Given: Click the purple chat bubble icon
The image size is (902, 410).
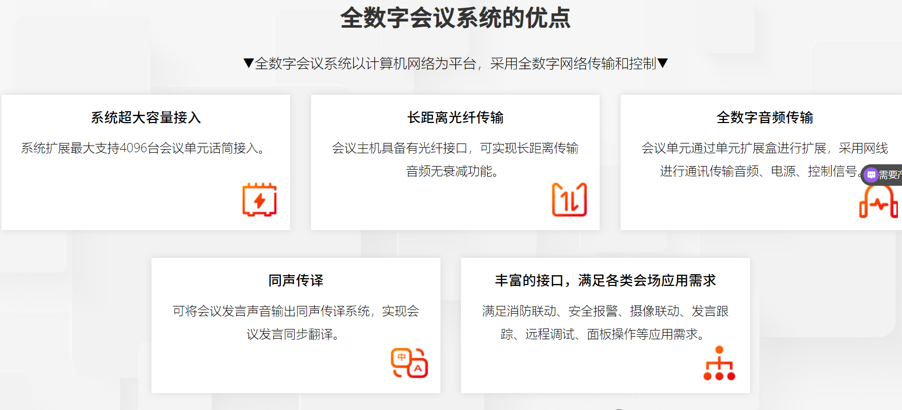Looking at the screenshot, I should (871, 175).
